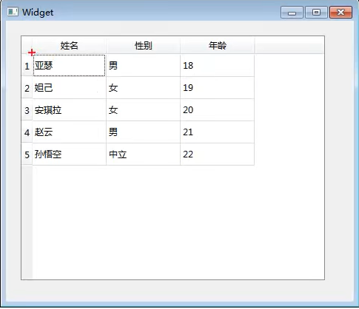The width and height of the screenshot is (359, 309).
Task: Select the cell 安琪拉
Action: pyautogui.click(x=70, y=110)
